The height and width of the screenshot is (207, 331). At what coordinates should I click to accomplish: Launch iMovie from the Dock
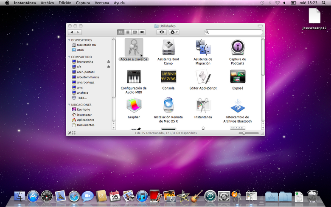coord(183,196)
